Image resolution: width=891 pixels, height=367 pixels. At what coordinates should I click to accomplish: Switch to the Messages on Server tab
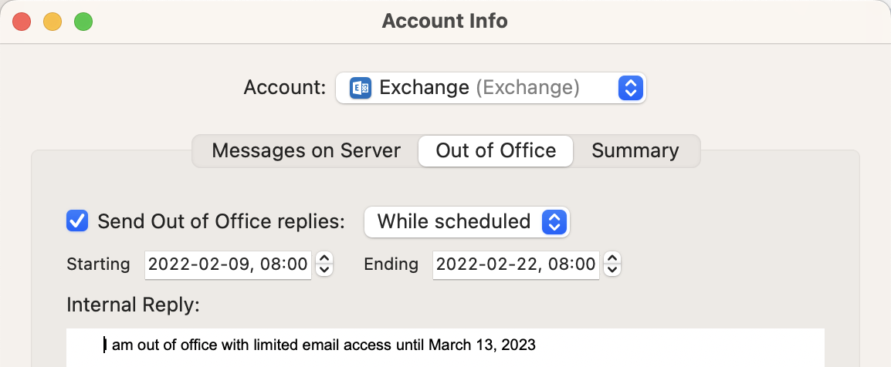(x=306, y=150)
